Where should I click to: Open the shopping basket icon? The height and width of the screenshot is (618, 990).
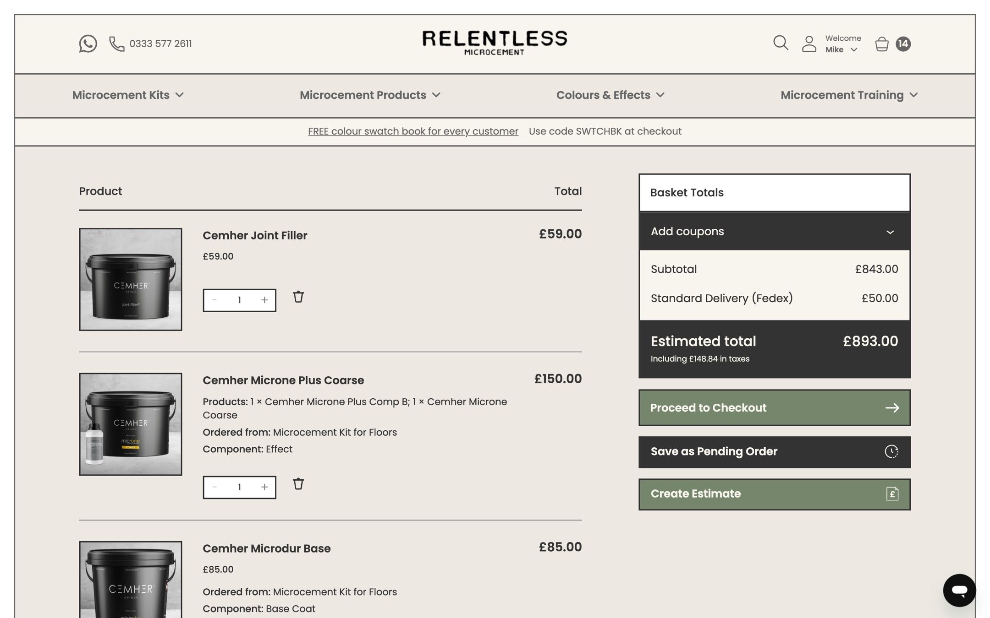(x=882, y=43)
